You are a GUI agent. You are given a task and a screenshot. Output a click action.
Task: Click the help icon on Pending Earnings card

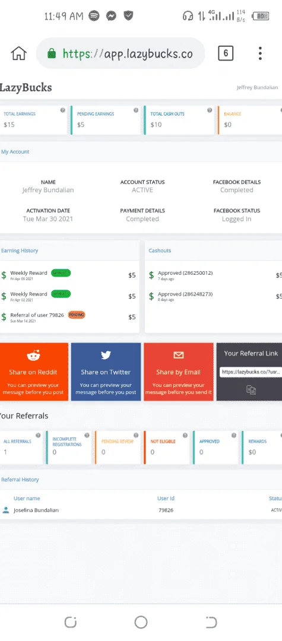tap(136, 110)
